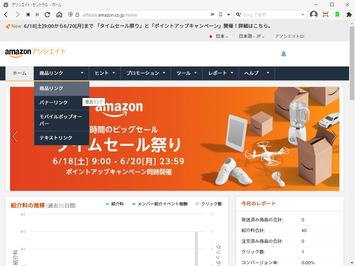Select the ホーム tab
Screen dimensions: 355x266
20,73
